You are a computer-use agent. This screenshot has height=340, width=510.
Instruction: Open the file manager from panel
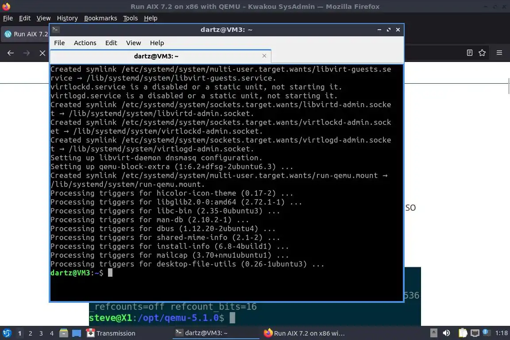pos(64,333)
